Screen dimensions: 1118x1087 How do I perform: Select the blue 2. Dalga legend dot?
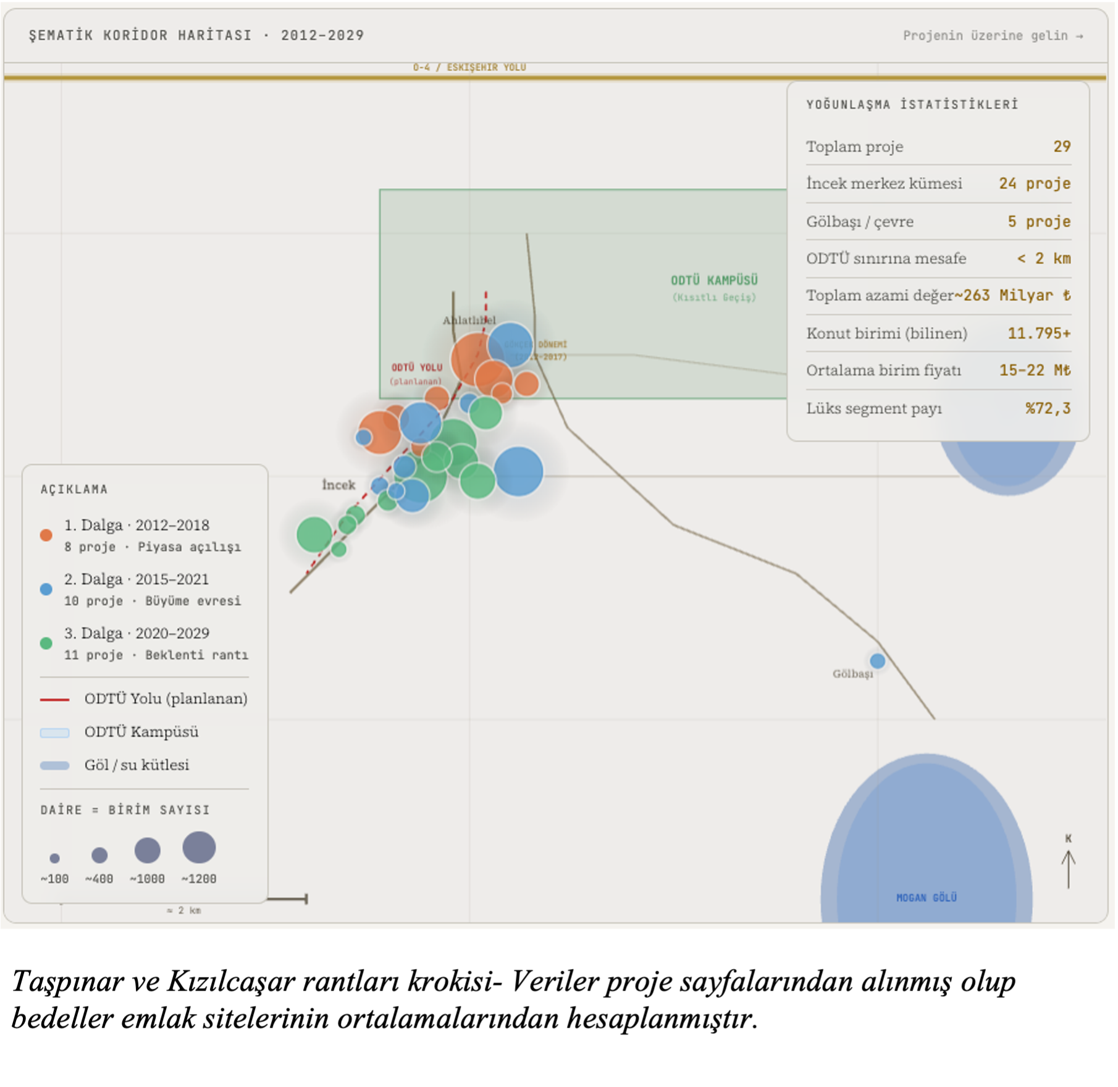coord(46,589)
